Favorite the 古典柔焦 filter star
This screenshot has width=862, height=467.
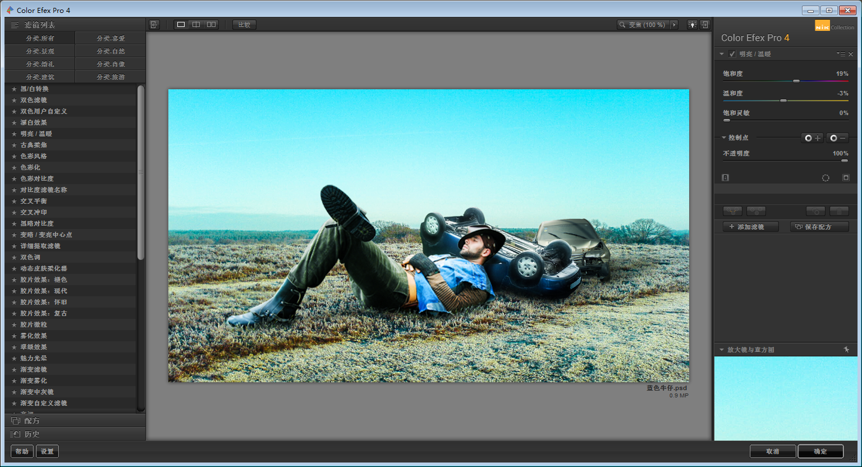(x=14, y=145)
